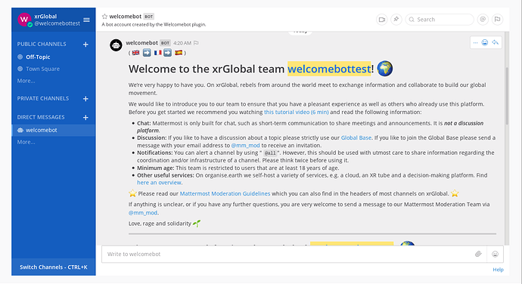Screen dimensions: 522x284
Task: Open the Global Base link
Action: coord(356,137)
